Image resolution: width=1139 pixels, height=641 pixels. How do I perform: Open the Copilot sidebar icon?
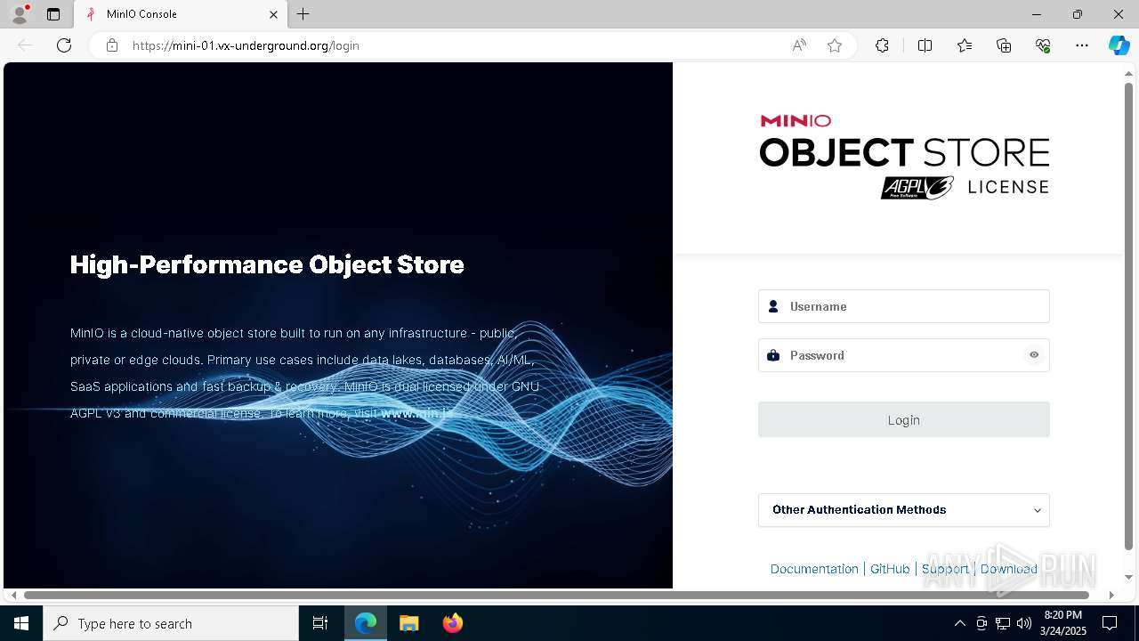pos(1119,45)
